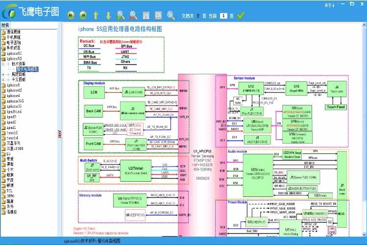This screenshot has height=245, width=367.
Task: Open the iphone5 folder
Action: (10, 85)
